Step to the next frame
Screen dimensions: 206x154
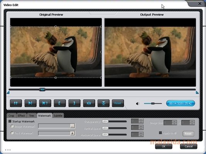point(30,103)
